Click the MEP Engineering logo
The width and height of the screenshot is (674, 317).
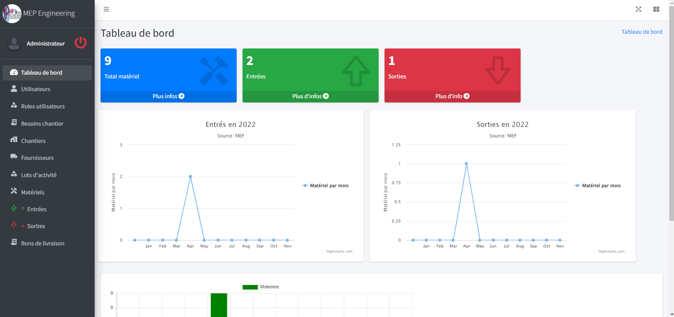(12, 13)
